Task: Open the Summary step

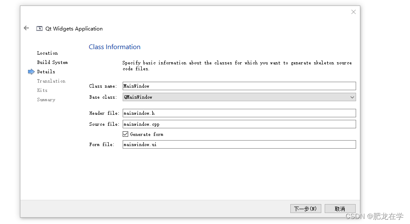Action: [x=46, y=100]
